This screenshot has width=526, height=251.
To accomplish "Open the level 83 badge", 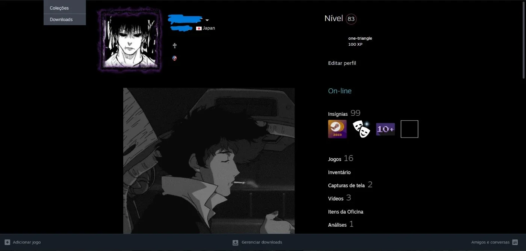I will (351, 19).
